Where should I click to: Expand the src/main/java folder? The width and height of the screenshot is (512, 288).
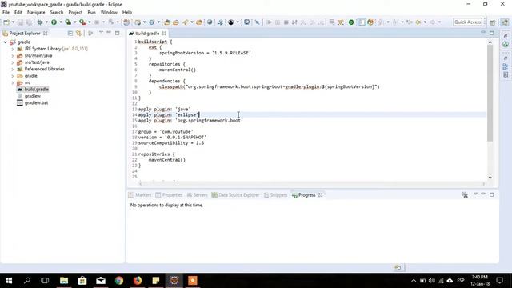pyautogui.click(x=13, y=56)
